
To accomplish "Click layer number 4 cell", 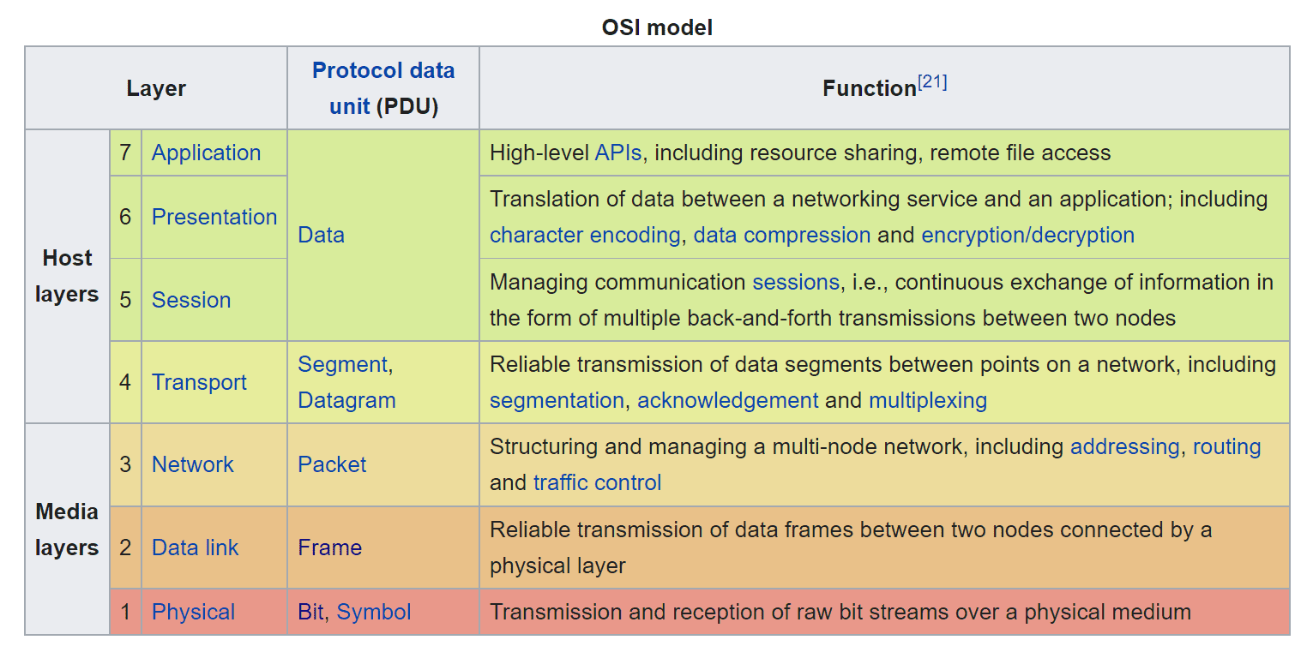I will click(x=125, y=382).
